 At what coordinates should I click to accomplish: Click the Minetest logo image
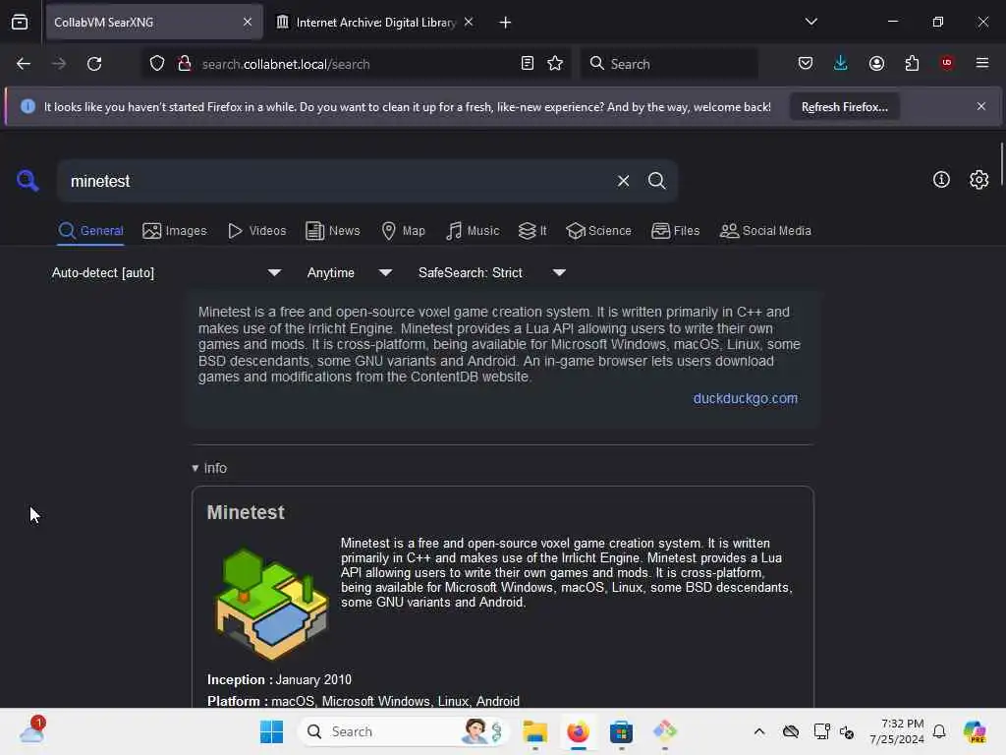click(x=271, y=604)
